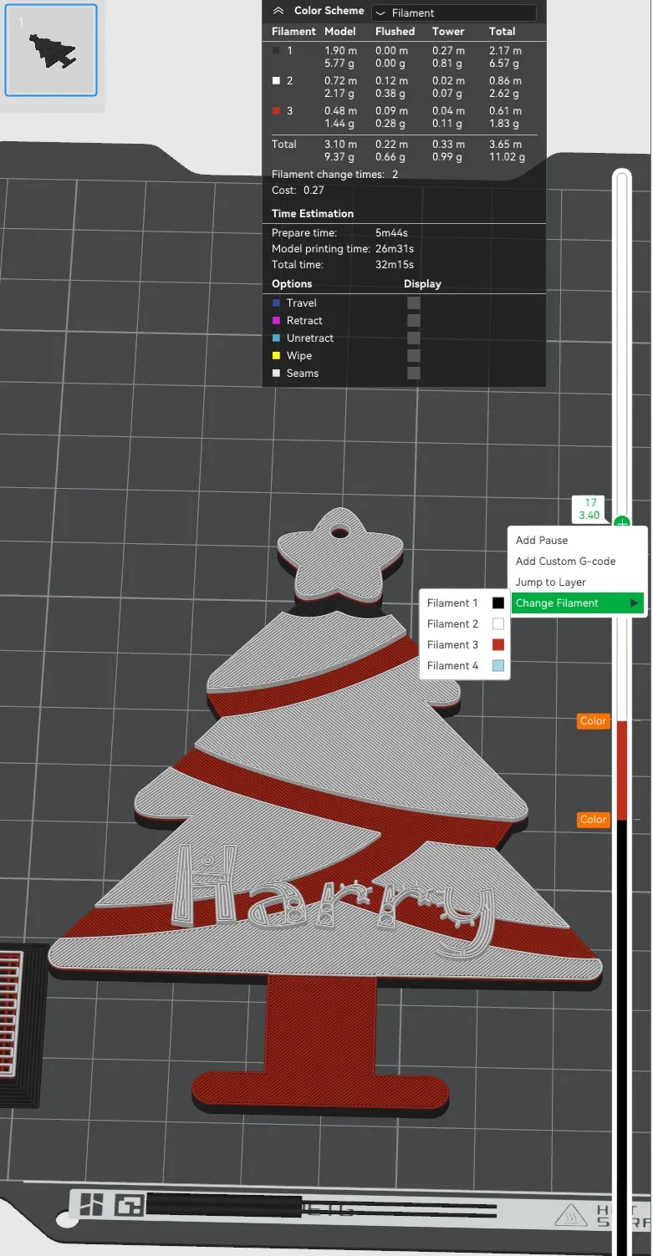
Task: Click the Change Filament submenu arrow
Action: [x=635, y=603]
